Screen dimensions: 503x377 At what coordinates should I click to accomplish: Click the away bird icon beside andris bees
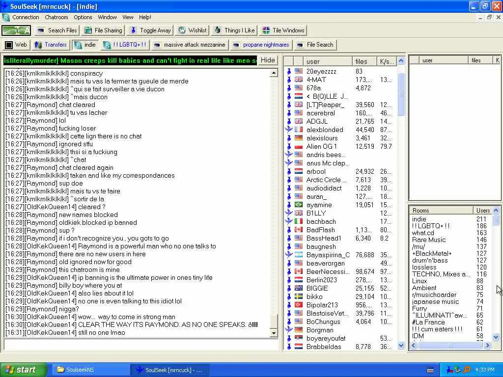click(x=289, y=155)
